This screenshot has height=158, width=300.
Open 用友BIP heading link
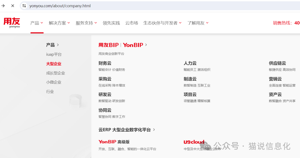pos(109,45)
